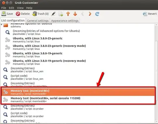This screenshot has width=158, height=124.
Task: Open the Edit menu
Action: (x=11, y=8)
